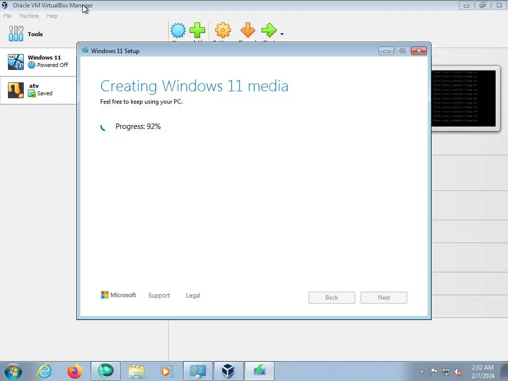Open the Help menu in VirtualBox
Viewport: 508px width, 381px height.
[x=52, y=16]
